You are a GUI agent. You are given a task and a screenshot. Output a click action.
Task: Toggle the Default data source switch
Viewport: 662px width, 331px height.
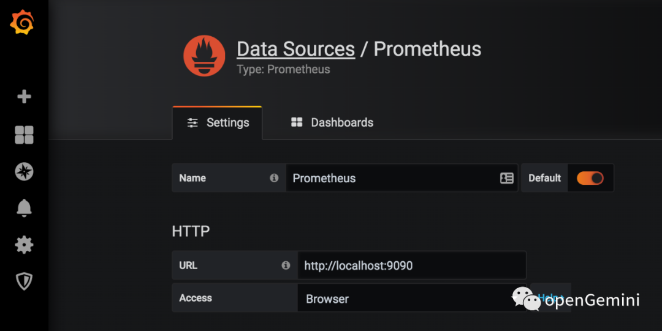pyautogui.click(x=590, y=178)
